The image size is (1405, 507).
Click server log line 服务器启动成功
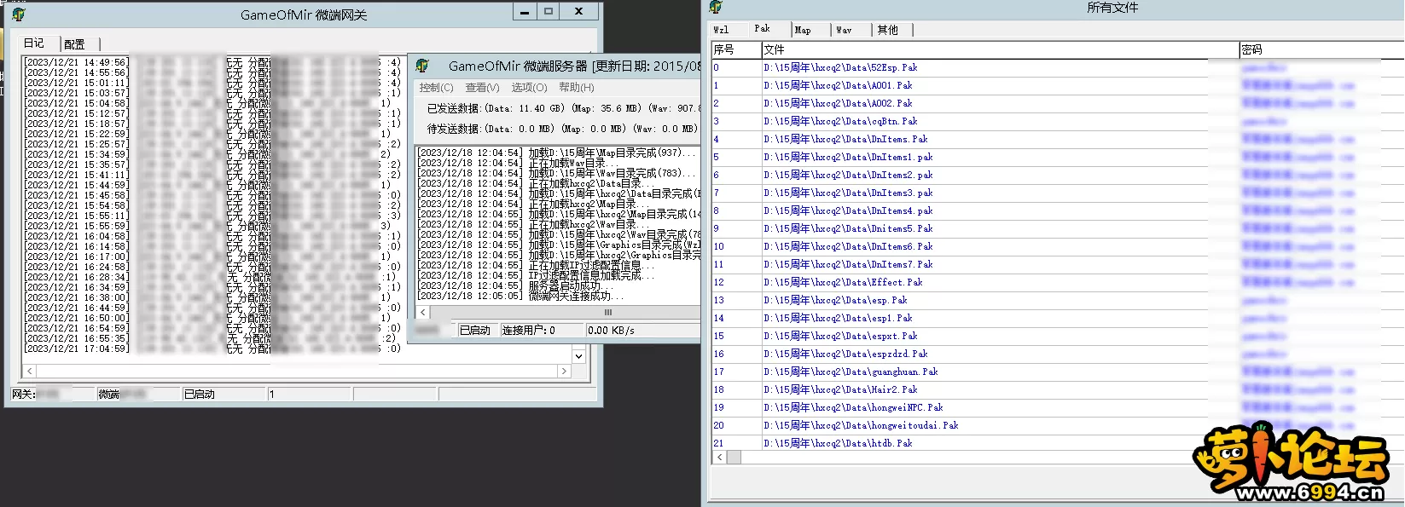tap(515, 285)
